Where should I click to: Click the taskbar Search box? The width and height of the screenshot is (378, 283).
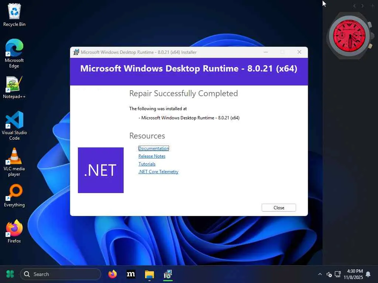61,274
